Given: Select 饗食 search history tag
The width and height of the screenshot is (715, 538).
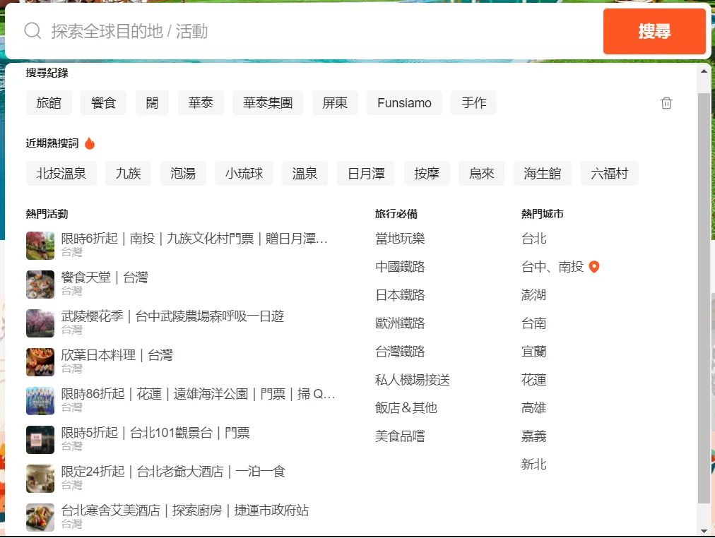Looking at the screenshot, I should tap(104, 103).
